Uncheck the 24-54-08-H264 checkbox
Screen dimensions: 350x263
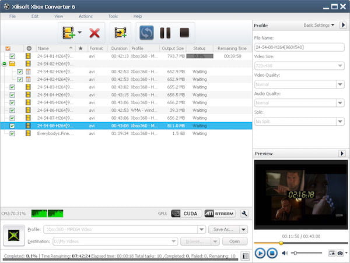point(12,126)
